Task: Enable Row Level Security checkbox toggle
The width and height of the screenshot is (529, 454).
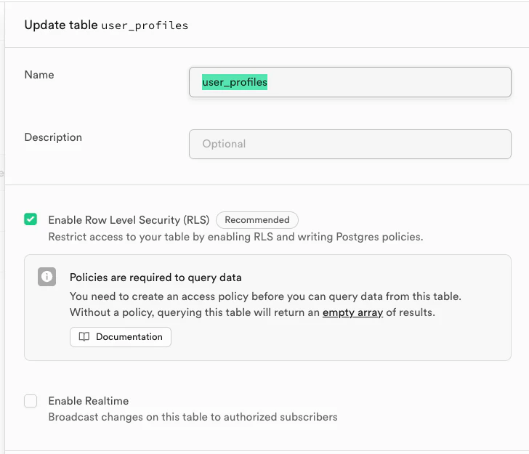Action: (31, 219)
